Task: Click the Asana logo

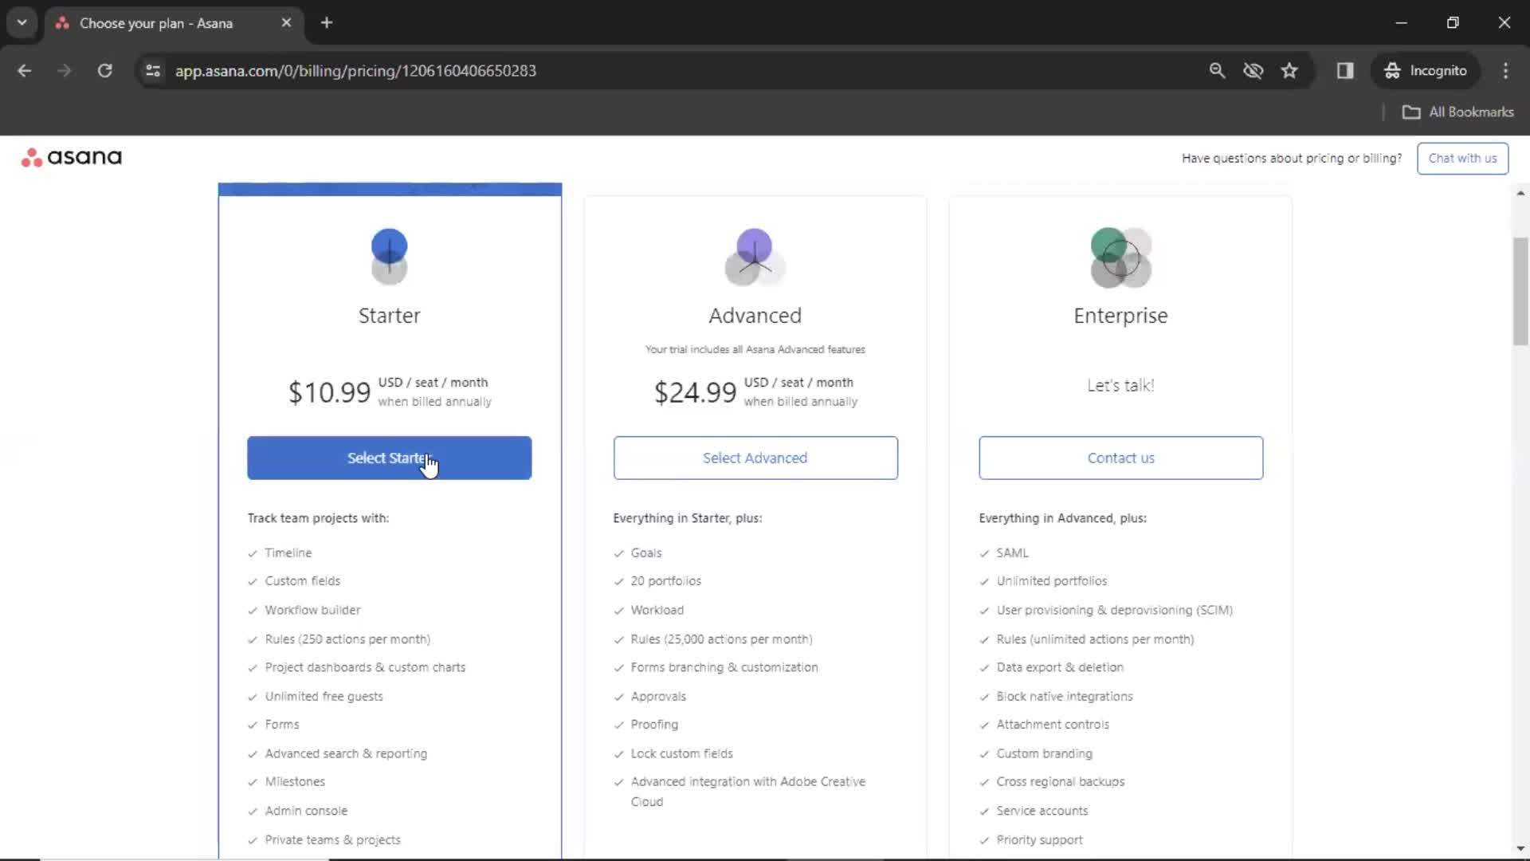Action: 72,157
